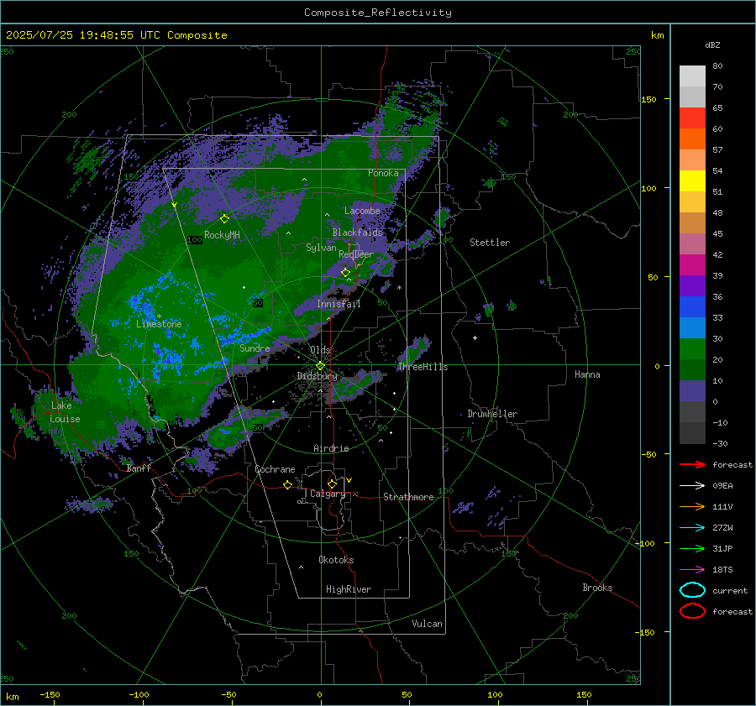
Task: Click the asterisk marker east of Innisfail
Action: coord(399,288)
